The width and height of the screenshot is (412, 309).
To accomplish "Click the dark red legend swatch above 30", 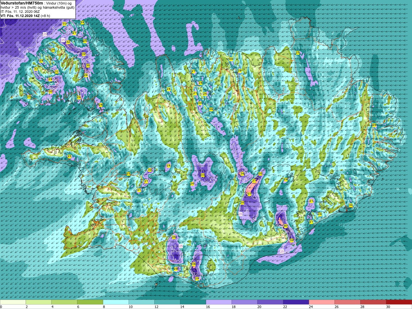I will coord(399,302).
